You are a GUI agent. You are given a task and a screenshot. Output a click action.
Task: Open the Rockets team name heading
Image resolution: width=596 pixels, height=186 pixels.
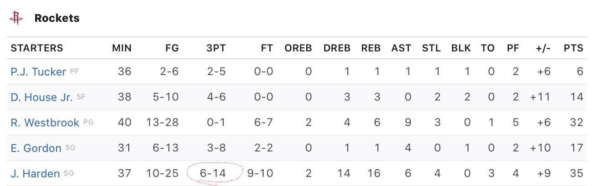[57, 18]
